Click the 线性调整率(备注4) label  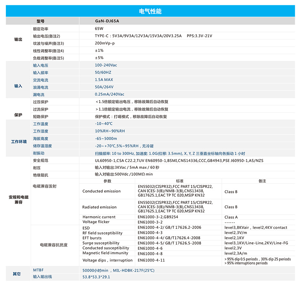tap(48, 51)
